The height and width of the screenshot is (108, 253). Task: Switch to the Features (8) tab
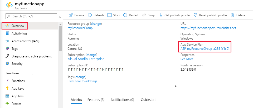(96, 100)
